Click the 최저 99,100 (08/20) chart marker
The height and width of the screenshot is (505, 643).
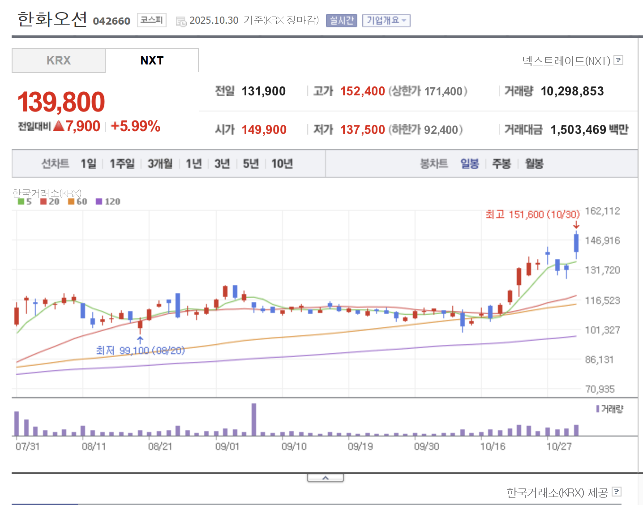[x=140, y=350]
